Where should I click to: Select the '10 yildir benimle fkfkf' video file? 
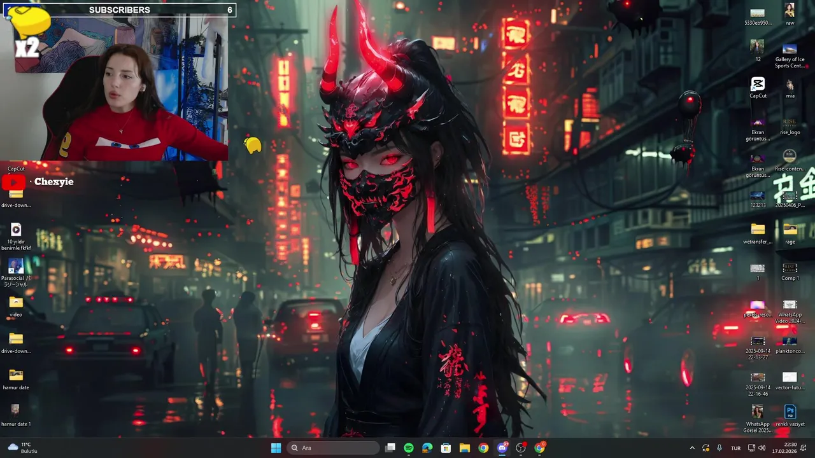click(16, 236)
